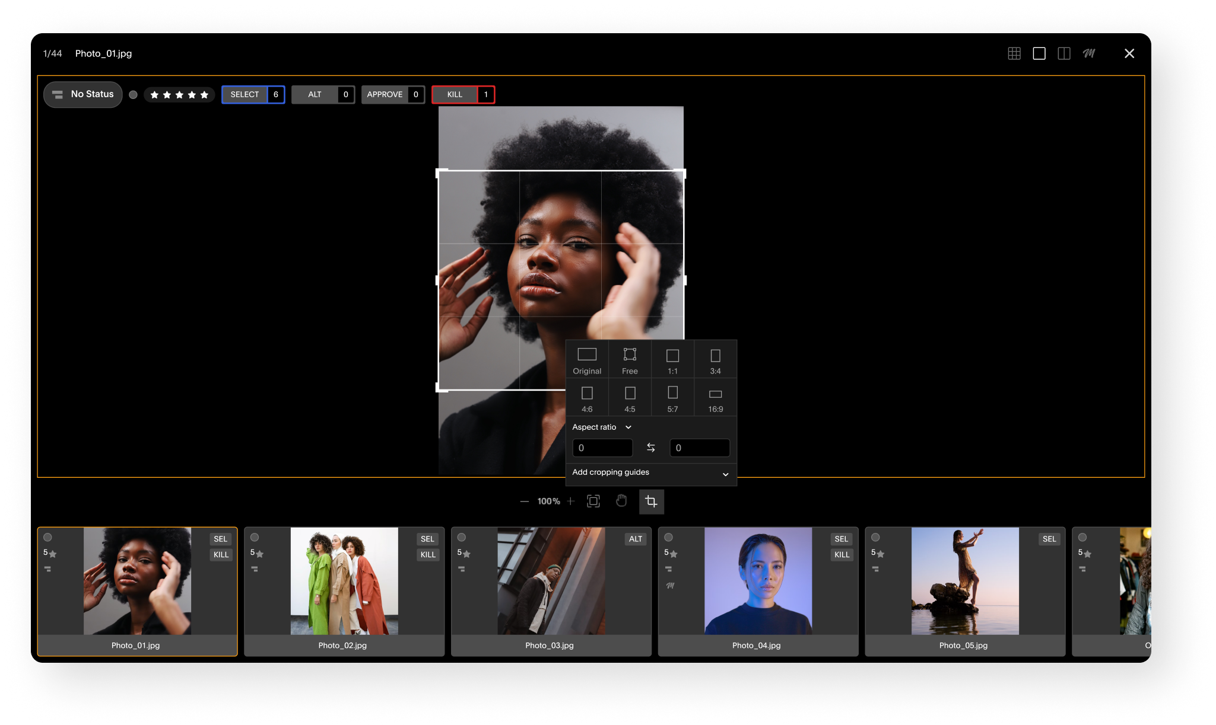Open the Aspect ratio dropdown

click(x=602, y=427)
